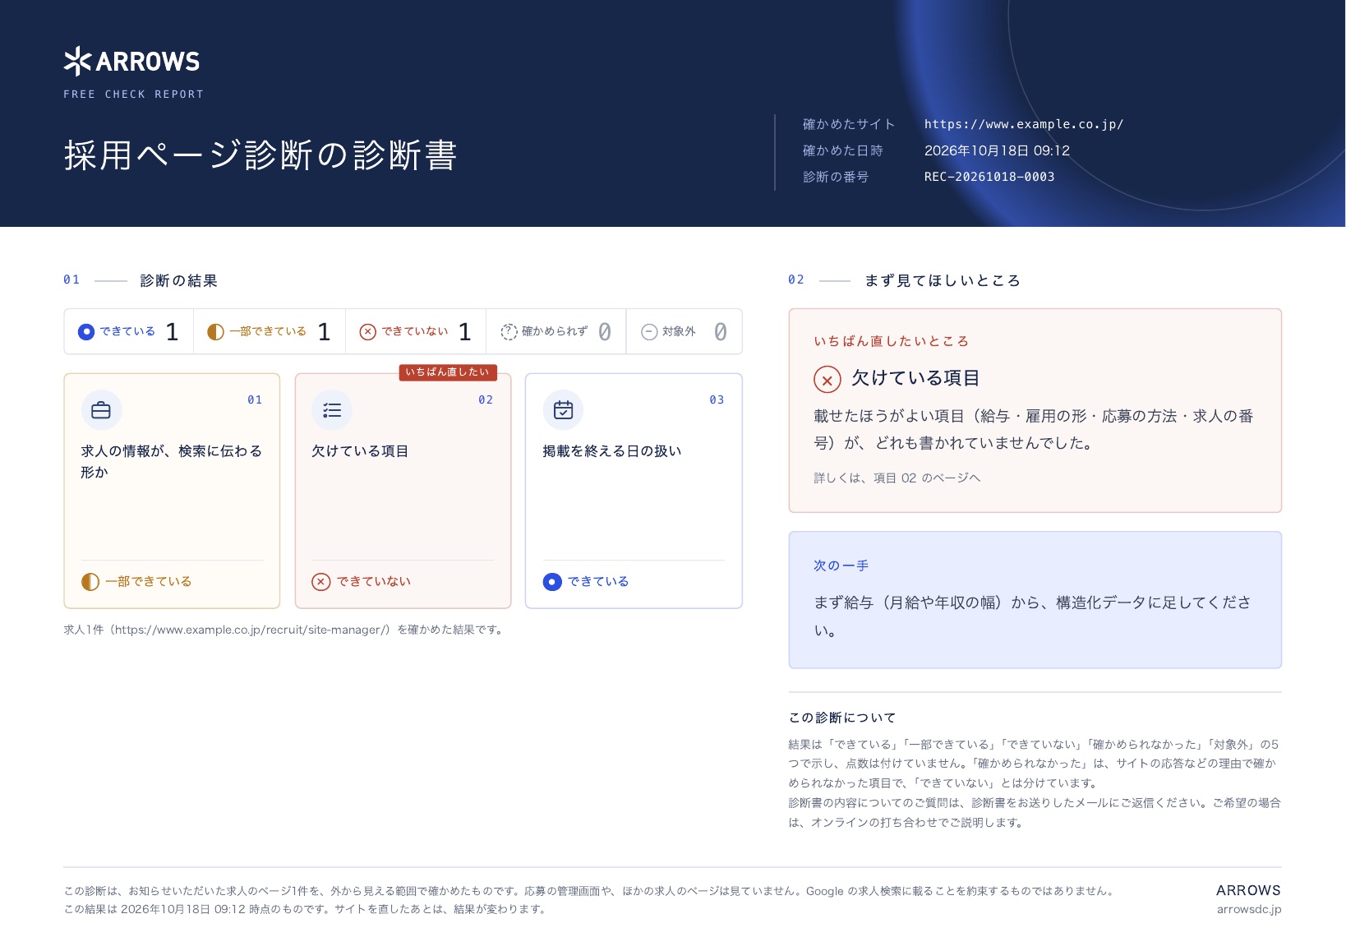
Task: Open the arrowsdc.jp footer link
Action: point(1249,909)
